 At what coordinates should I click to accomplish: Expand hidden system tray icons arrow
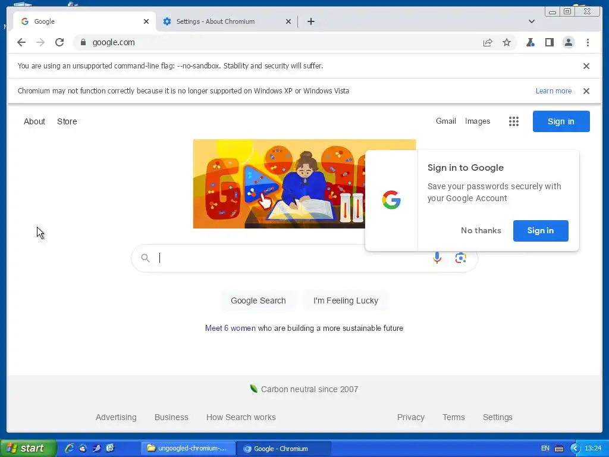coord(575,449)
